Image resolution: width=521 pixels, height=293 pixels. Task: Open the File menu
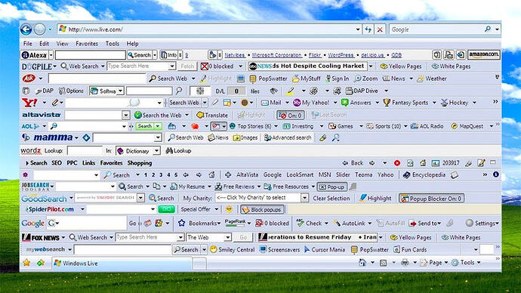28,44
